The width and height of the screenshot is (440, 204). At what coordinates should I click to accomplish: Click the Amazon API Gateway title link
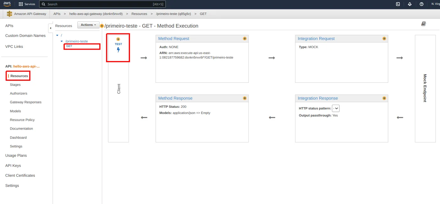coord(30,14)
